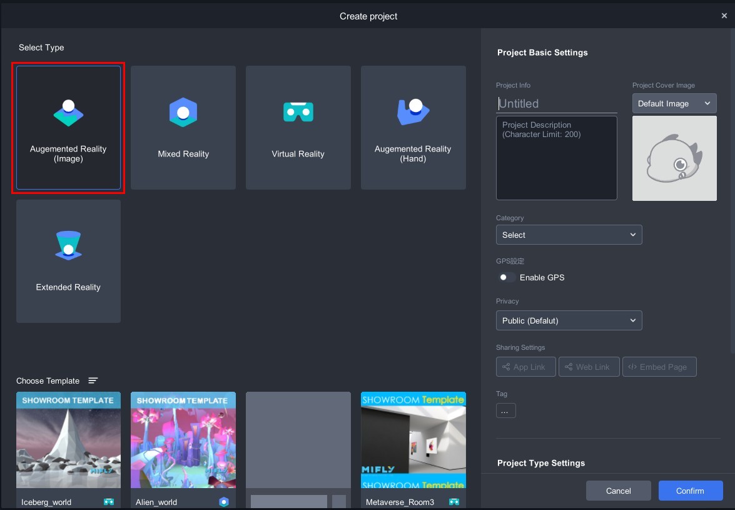Click the Choose Template sort icon
This screenshot has height=510, width=735.
(93, 380)
